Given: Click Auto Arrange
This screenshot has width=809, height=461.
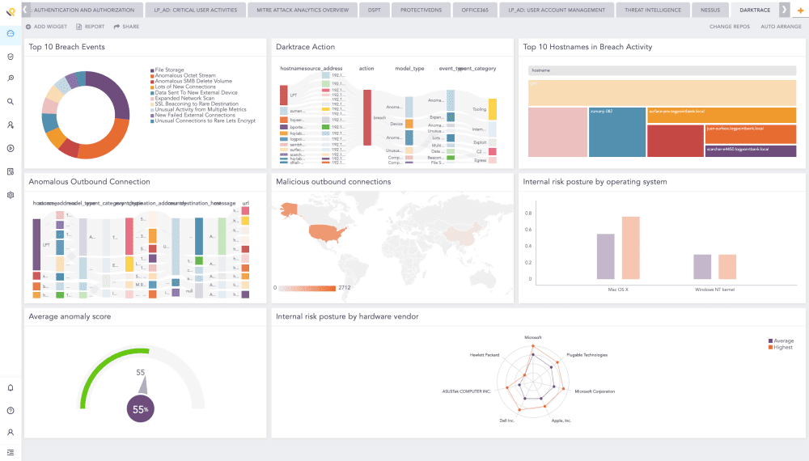Looking at the screenshot, I should click(x=781, y=27).
